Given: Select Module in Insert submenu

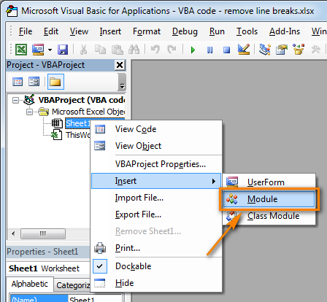Looking at the screenshot, I should tap(269, 199).
